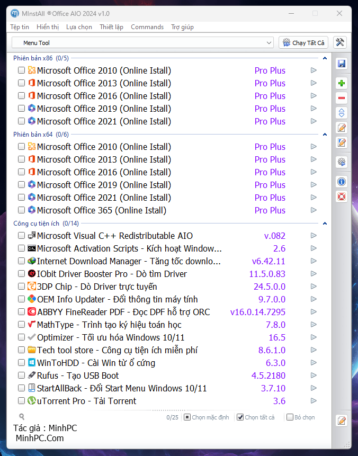Check Rufus - Tạo USB Boot checkbox
358x456 pixels.
[21, 375]
